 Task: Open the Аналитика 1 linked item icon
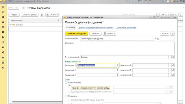point(118,65)
